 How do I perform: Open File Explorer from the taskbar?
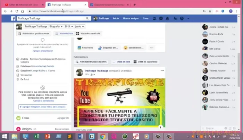pos(15,136)
